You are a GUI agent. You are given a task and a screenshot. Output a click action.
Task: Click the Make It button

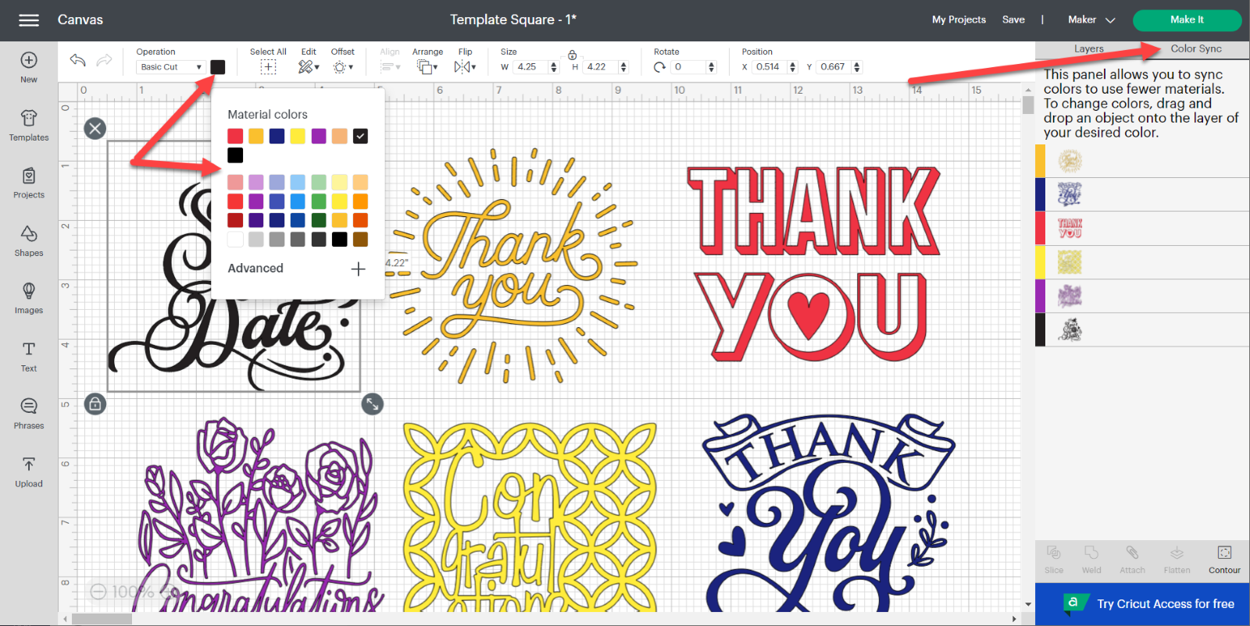point(1186,20)
